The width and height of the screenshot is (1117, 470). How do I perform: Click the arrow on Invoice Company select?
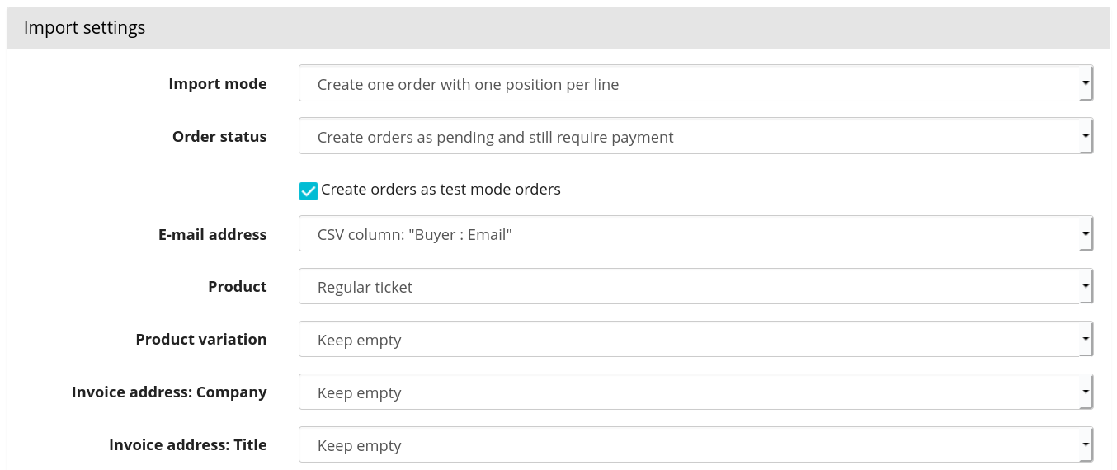tap(1086, 392)
